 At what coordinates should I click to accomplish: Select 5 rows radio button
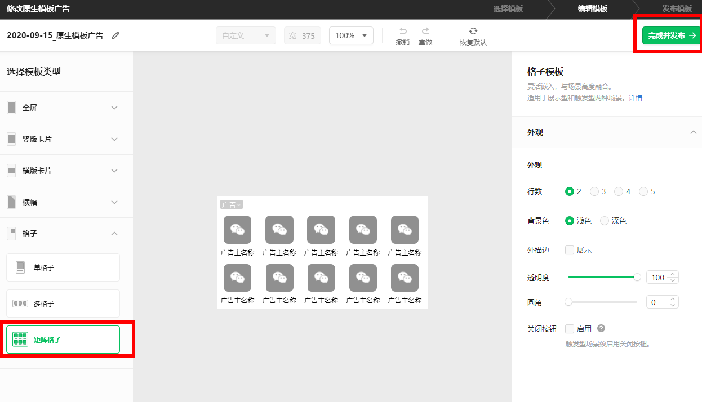pyautogui.click(x=643, y=191)
